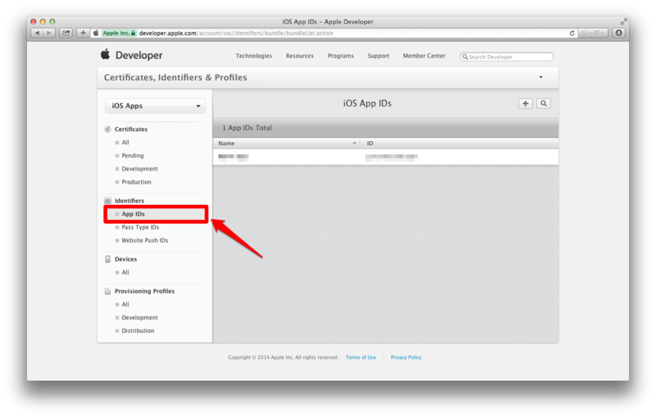Sort the list by ID column
Screen dimensions: 656x418
(459, 143)
